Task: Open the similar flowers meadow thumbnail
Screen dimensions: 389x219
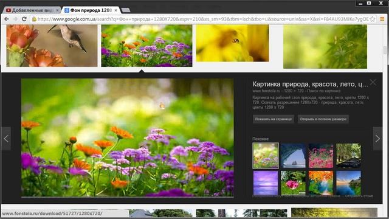Action: (x=266, y=156)
